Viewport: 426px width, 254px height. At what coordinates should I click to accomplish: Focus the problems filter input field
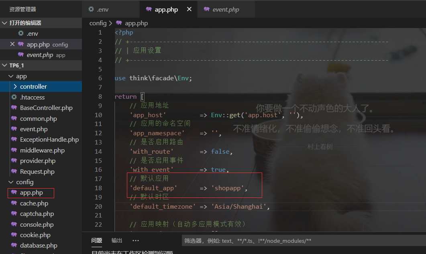click(x=304, y=241)
